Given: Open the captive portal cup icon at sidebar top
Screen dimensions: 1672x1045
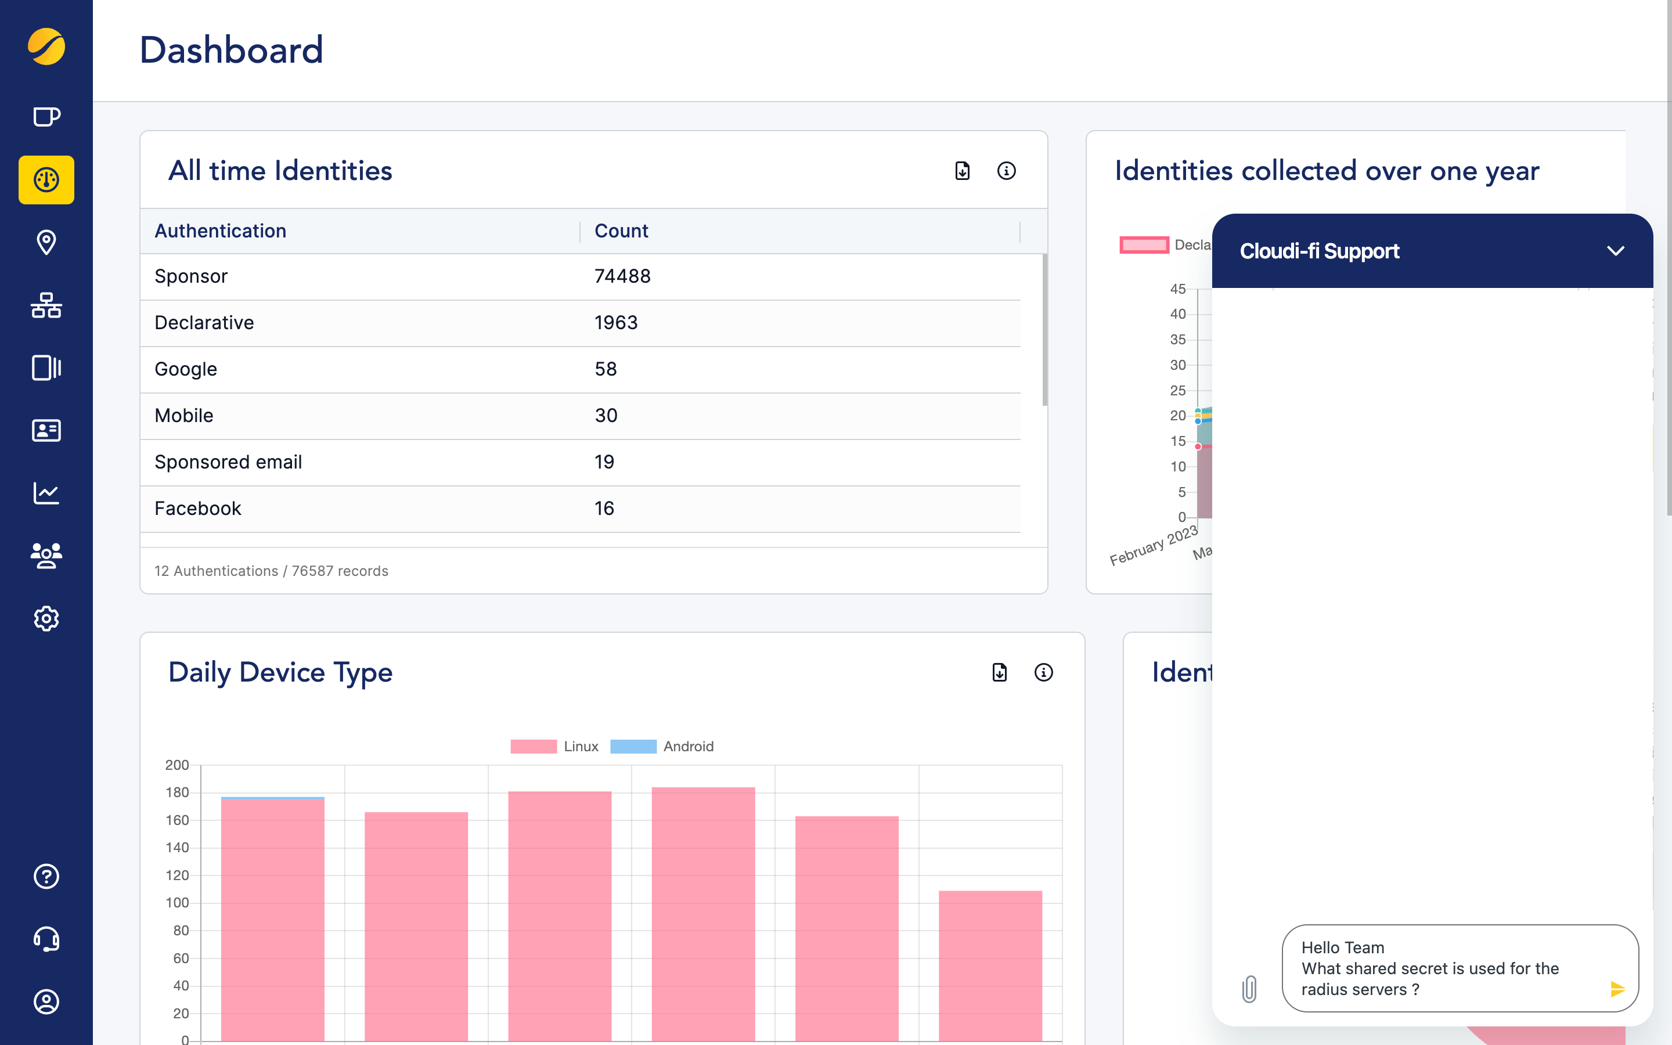Looking at the screenshot, I should tap(46, 117).
